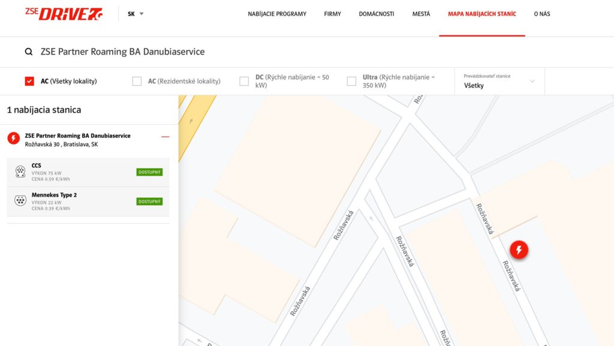Enable DC (Rýchle nabíjanie < 50 kW) checkbox
The height and width of the screenshot is (346, 614).
pos(244,81)
